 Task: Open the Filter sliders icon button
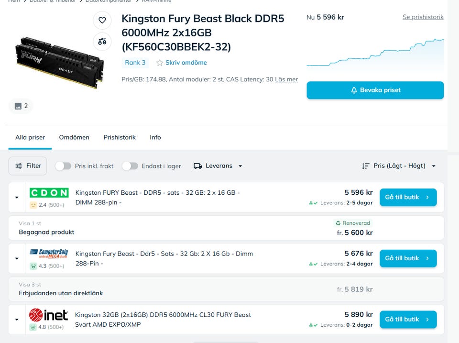28,166
